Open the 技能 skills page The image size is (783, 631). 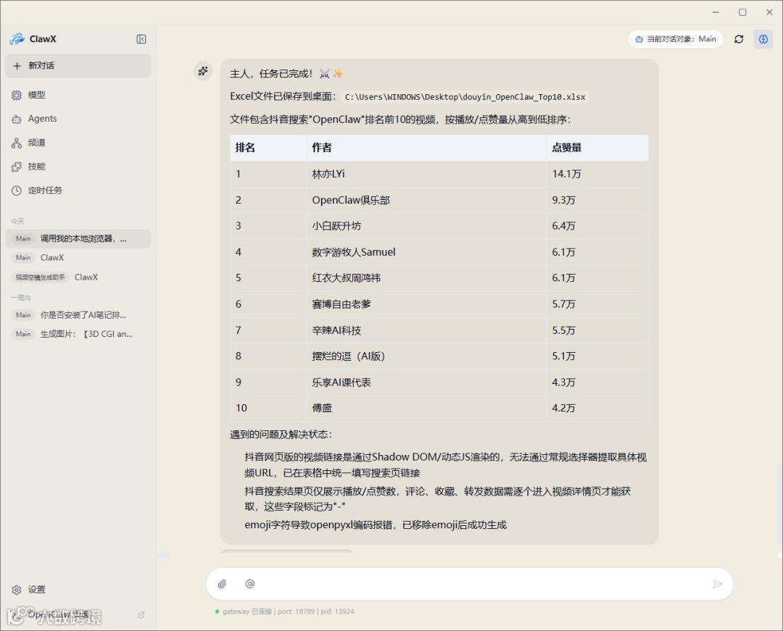pyautogui.click(x=78, y=167)
